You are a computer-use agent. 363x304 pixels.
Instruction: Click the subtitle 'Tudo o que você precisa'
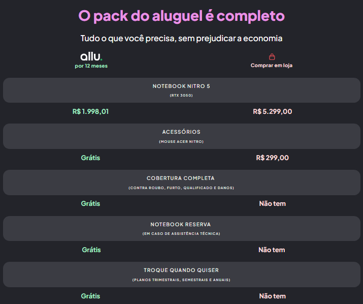click(181, 39)
